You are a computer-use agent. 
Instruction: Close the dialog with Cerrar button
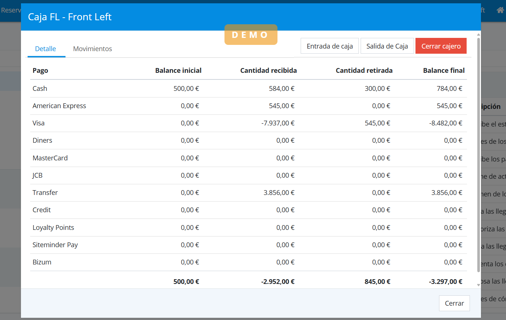pos(454,303)
